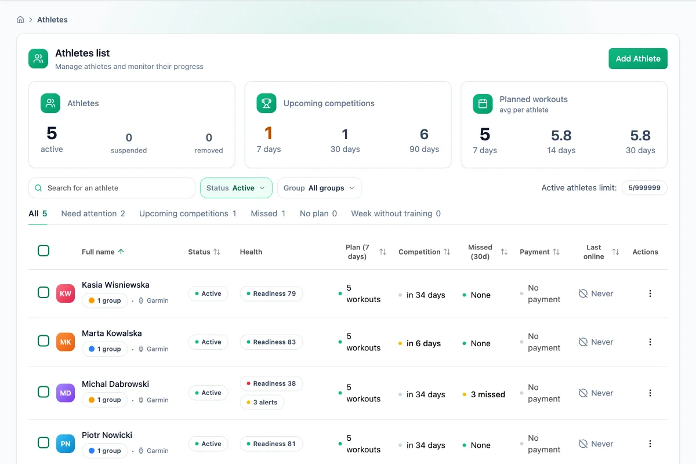Image resolution: width=696 pixels, height=464 pixels.
Task: Click Readiness 79 badge for Kasia Wisniewska
Action: [271, 293]
